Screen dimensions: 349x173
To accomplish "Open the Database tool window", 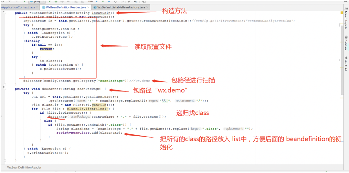I will (346, 43).
